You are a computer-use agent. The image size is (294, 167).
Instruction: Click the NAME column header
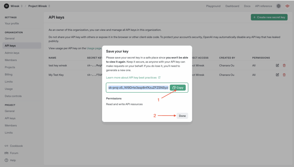[x=52, y=58]
